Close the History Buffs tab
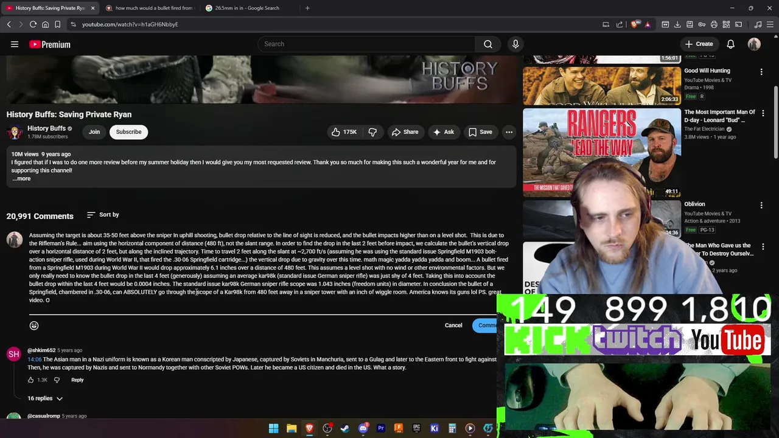Image resolution: width=779 pixels, height=438 pixels. (x=93, y=8)
